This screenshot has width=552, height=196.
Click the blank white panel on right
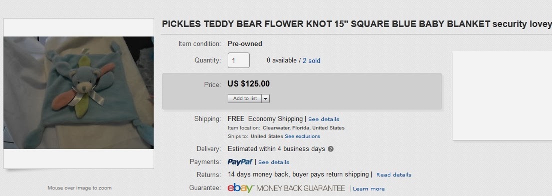click(502, 95)
